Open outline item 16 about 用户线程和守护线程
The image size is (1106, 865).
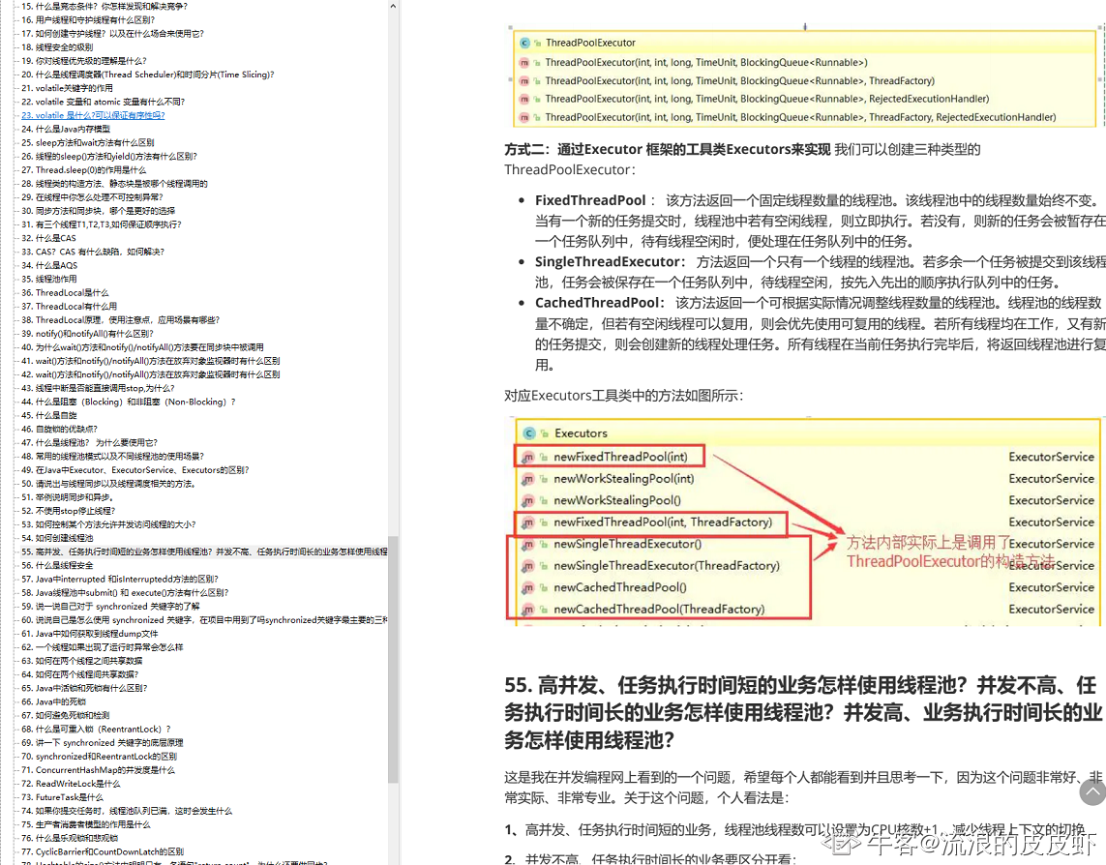pyautogui.click(x=88, y=19)
